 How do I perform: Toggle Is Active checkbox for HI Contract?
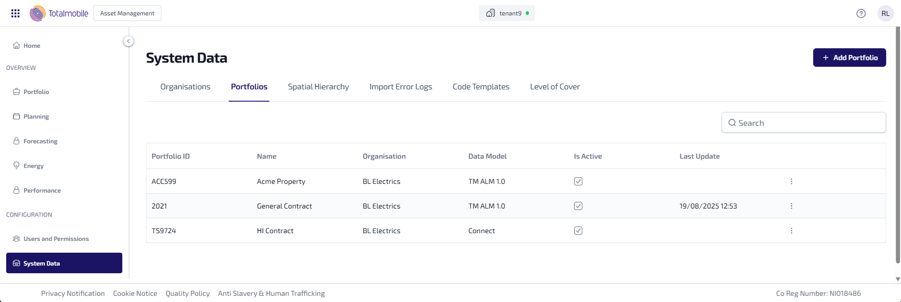click(x=578, y=231)
